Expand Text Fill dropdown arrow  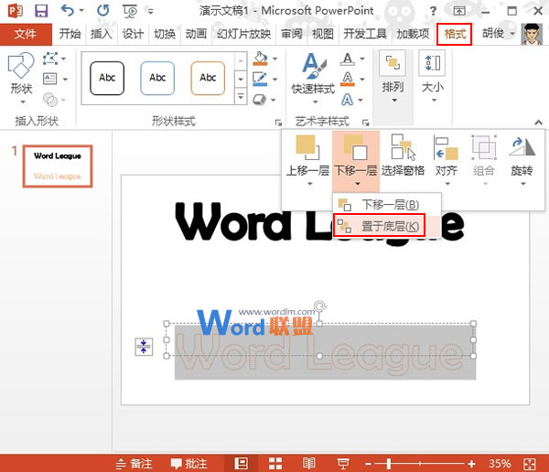point(362,59)
